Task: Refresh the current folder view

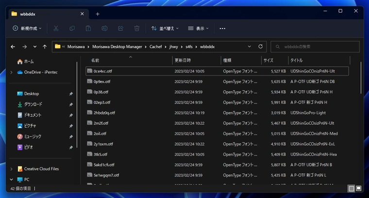Action: click(261, 46)
